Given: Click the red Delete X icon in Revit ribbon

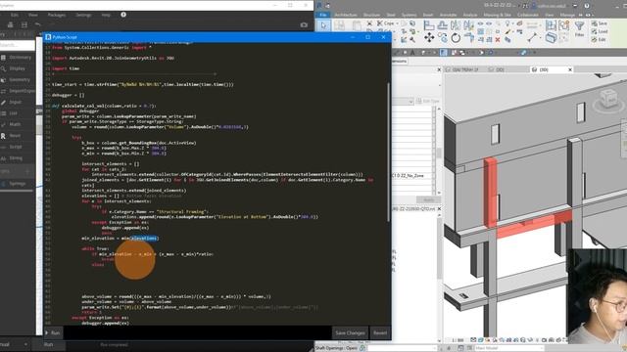Looking at the screenshot, I should click(x=498, y=39).
